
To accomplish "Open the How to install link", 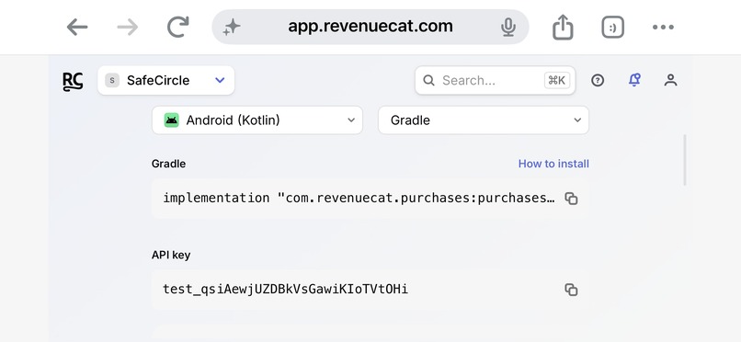I will (553, 164).
